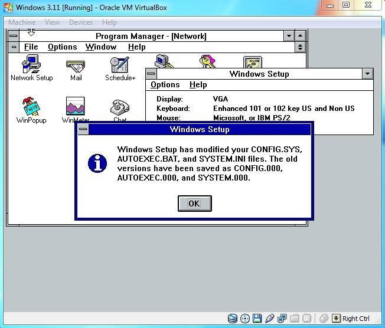385x328 pixels.
Task: Open the Network Setup program icon
Action: [x=31, y=64]
